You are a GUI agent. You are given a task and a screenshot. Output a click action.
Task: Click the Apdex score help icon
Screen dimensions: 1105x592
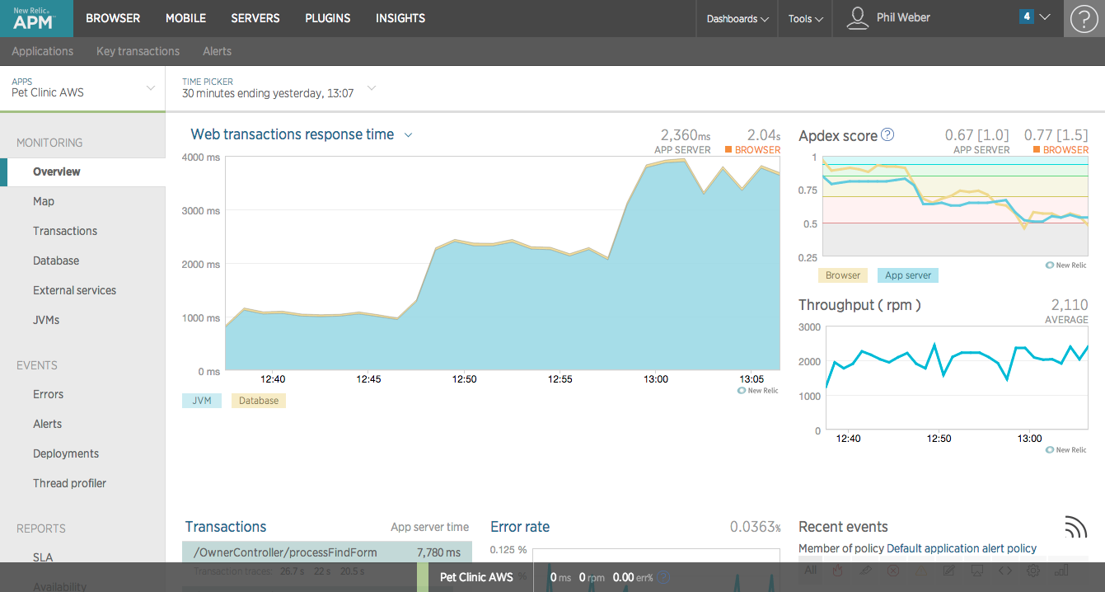click(x=887, y=134)
